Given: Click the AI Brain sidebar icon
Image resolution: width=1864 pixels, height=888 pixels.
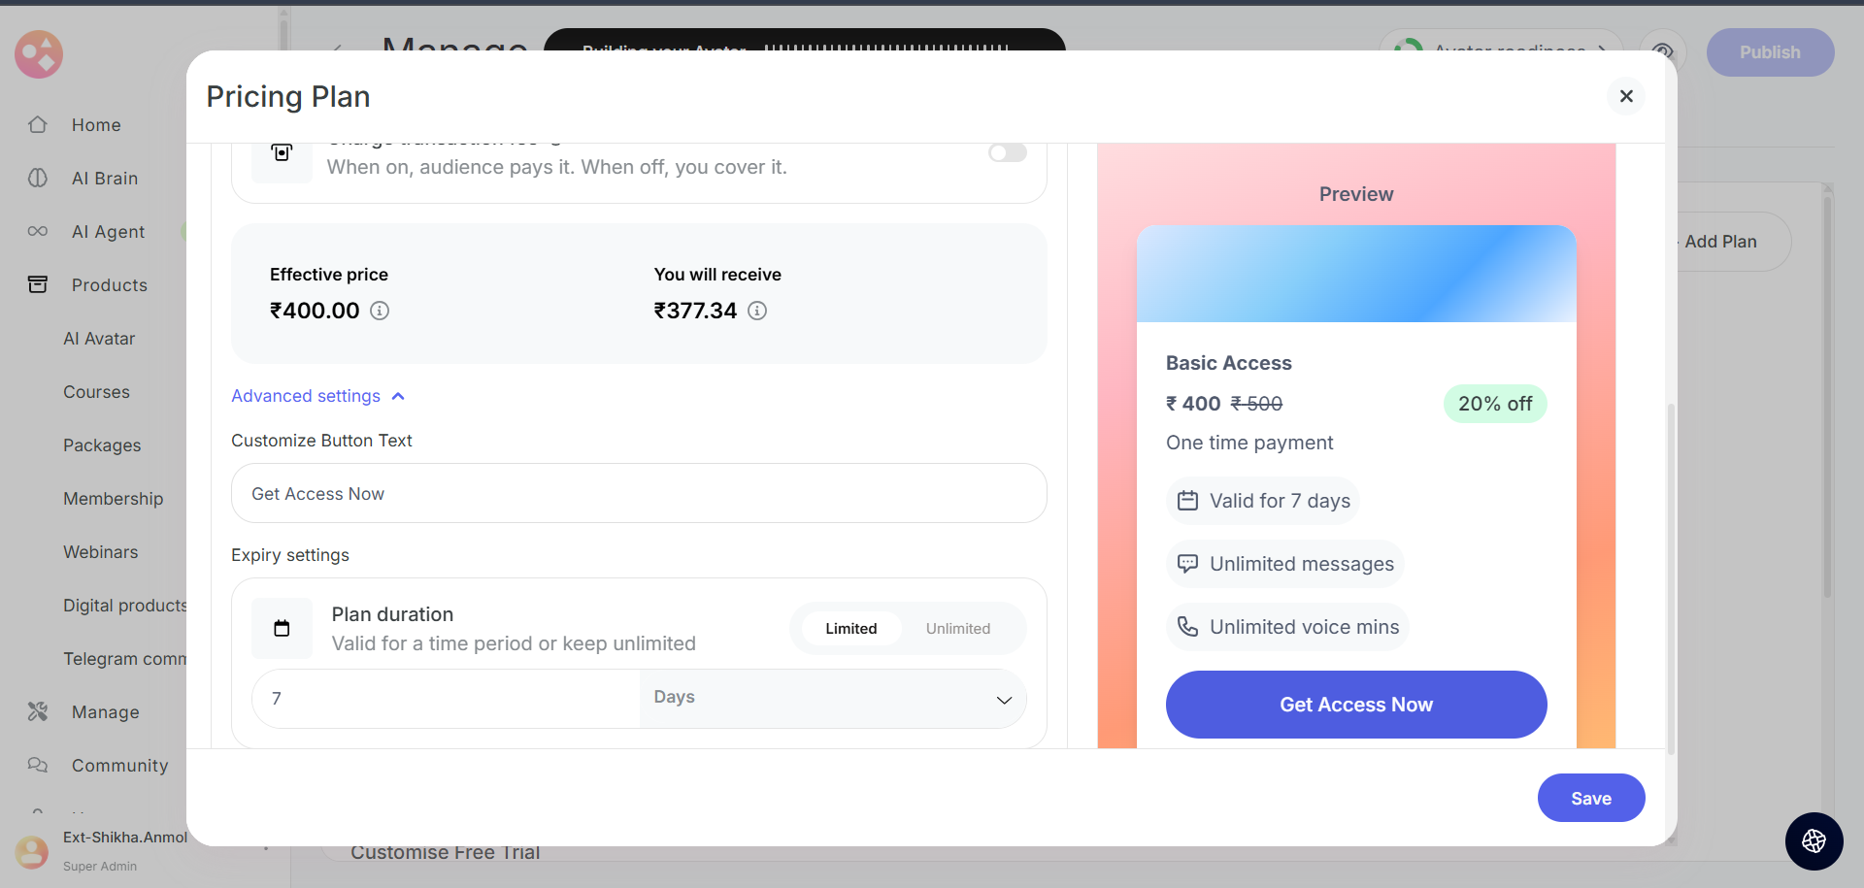Looking at the screenshot, I should click(38, 179).
